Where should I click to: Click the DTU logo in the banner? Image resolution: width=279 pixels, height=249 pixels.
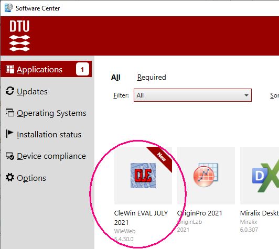(x=19, y=36)
